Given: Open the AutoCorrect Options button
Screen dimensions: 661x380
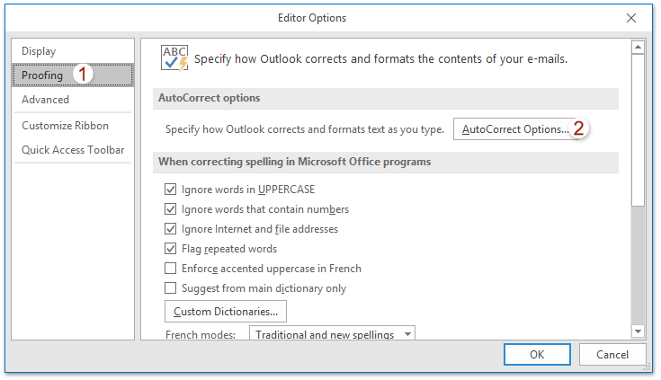Looking at the screenshot, I should (515, 129).
